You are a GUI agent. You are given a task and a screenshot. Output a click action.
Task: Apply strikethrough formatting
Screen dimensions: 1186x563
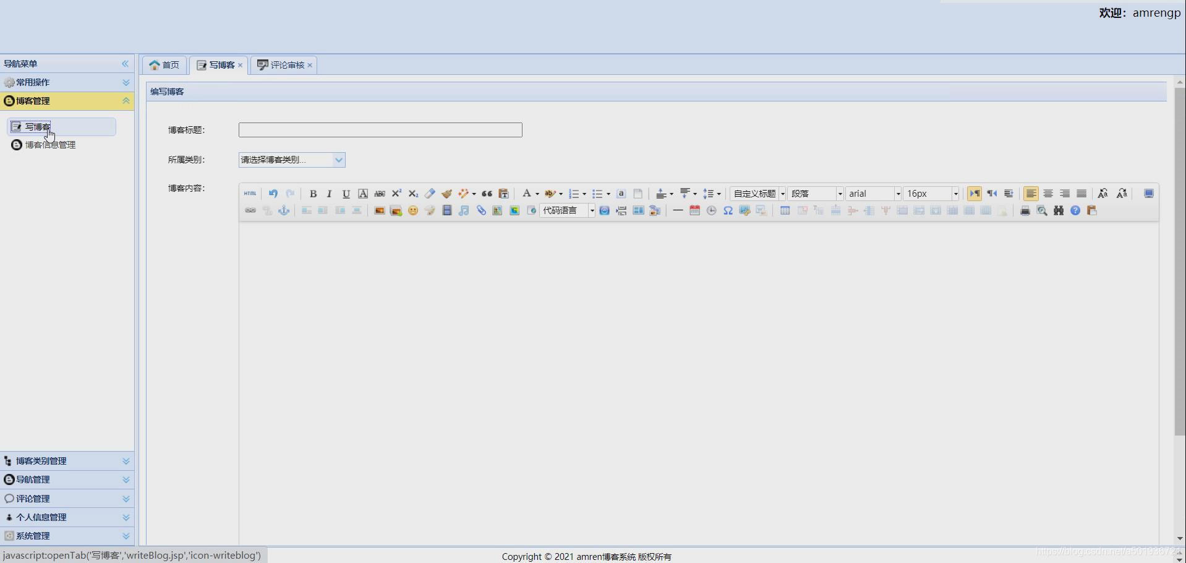click(x=380, y=194)
